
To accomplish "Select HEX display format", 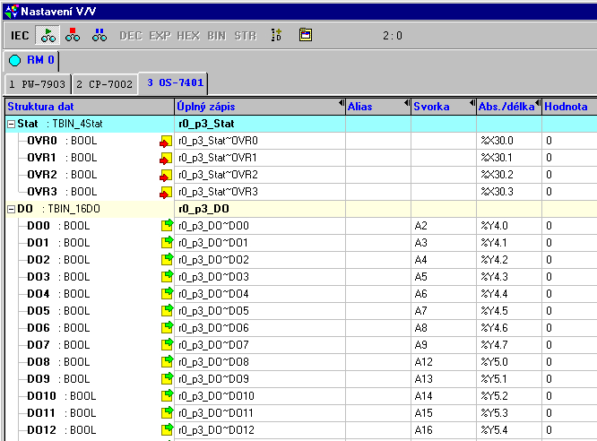I will 188,36.
